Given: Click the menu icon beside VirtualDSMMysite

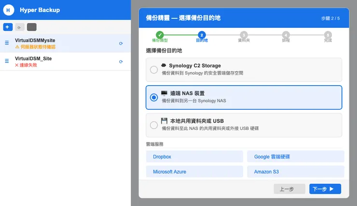Looking at the screenshot, I should [x=7, y=43].
